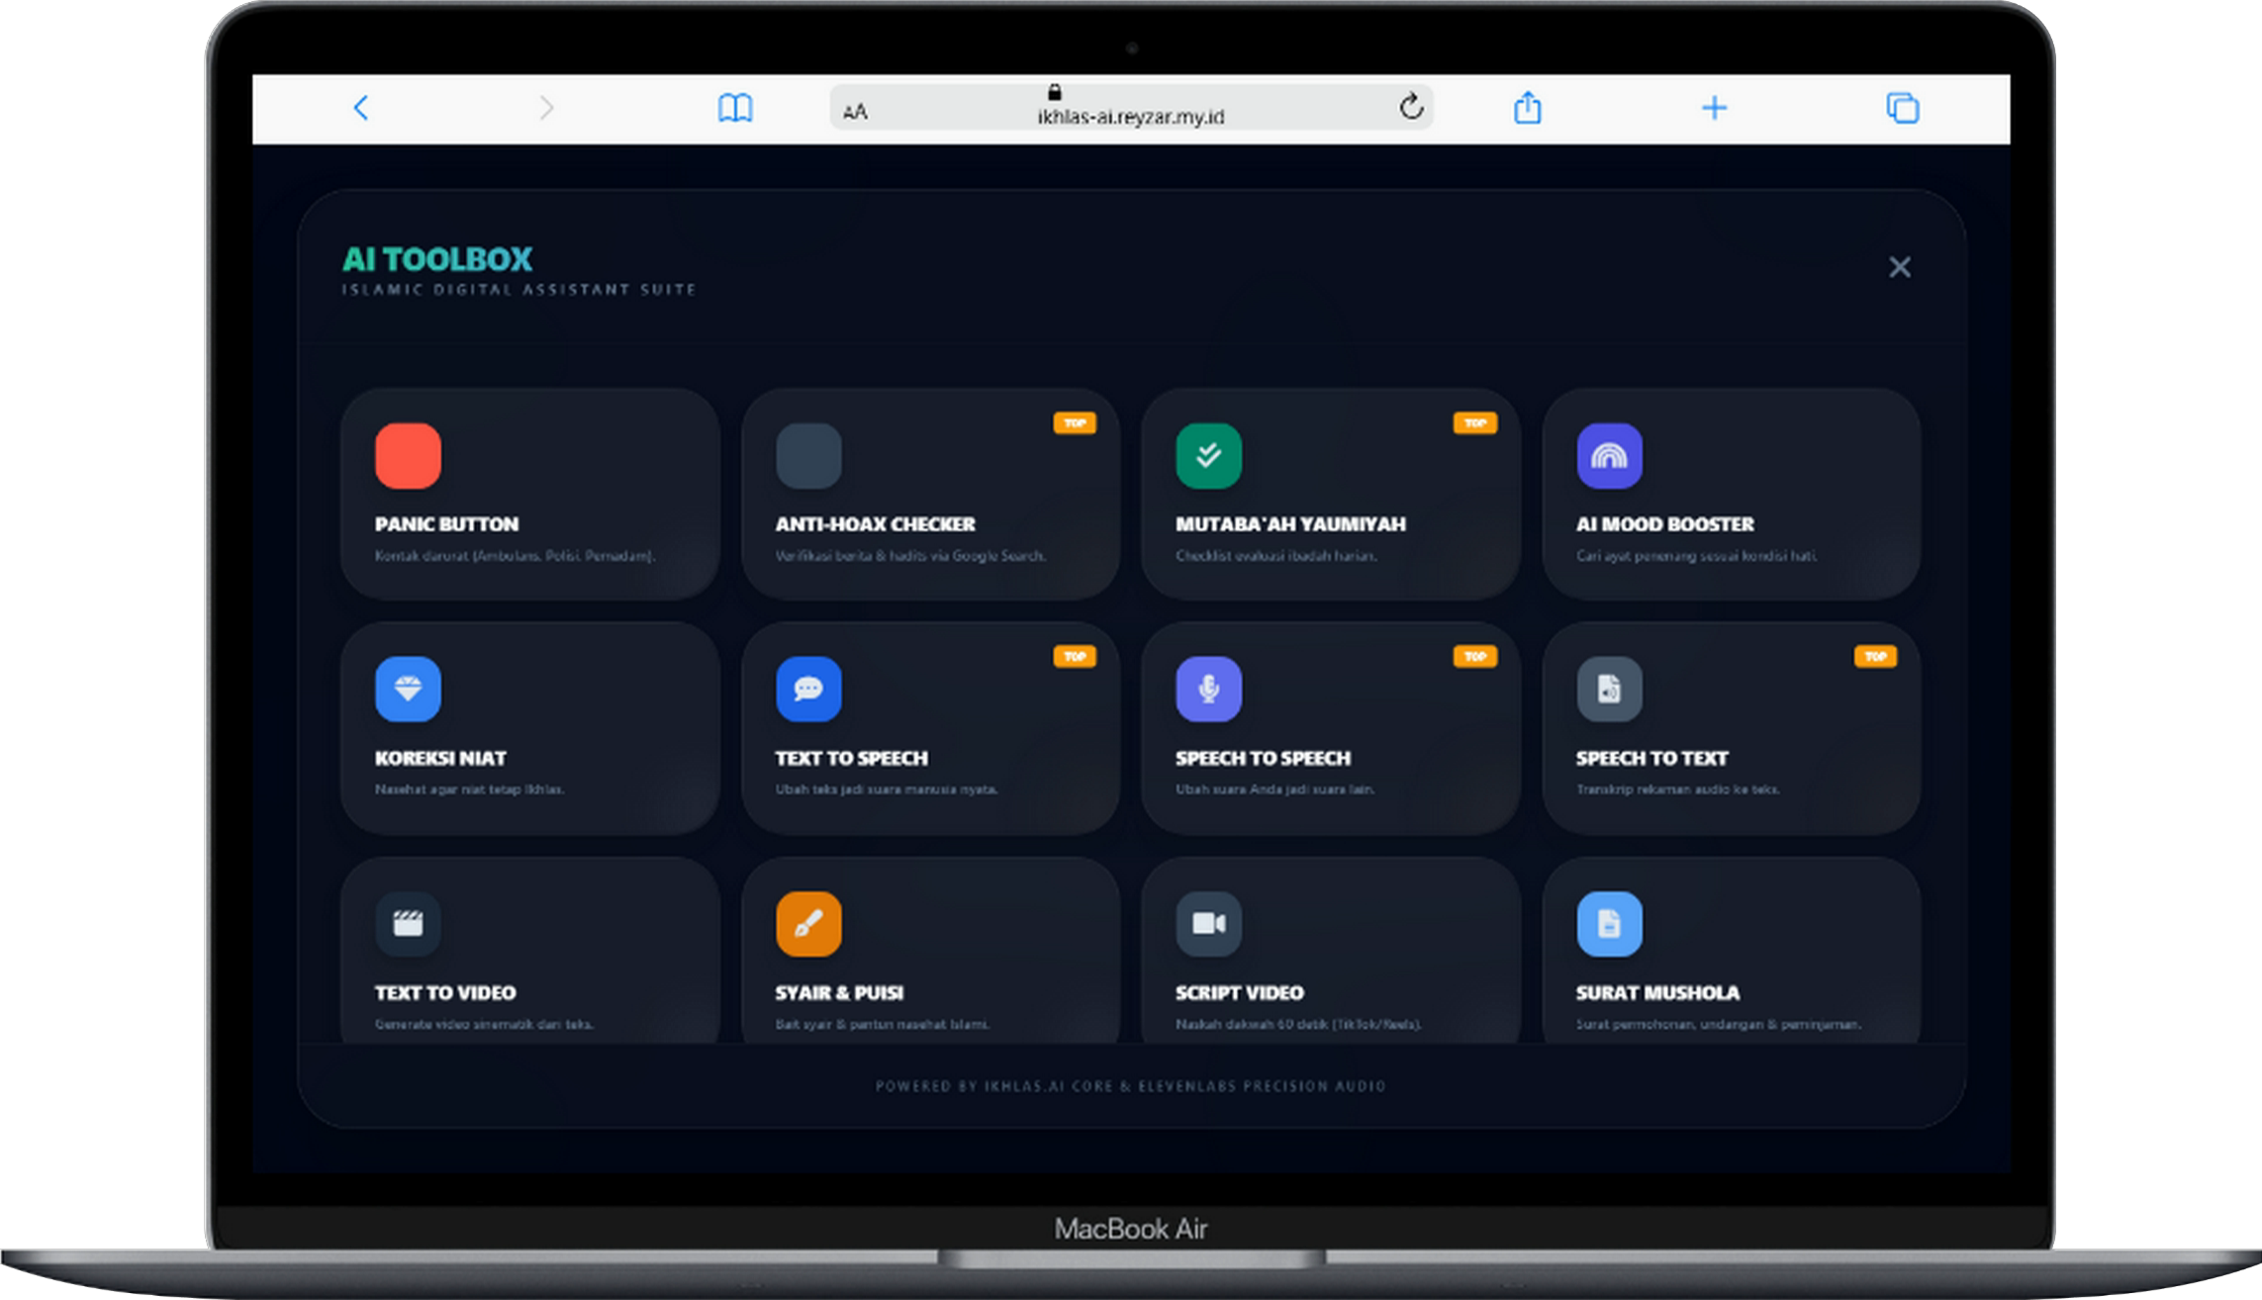Viewport: 2262px width, 1300px height.
Task: Open the Anti-Hoax Checker card title
Action: 875,524
